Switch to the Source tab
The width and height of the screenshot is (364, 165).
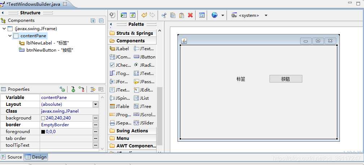click(12, 157)
